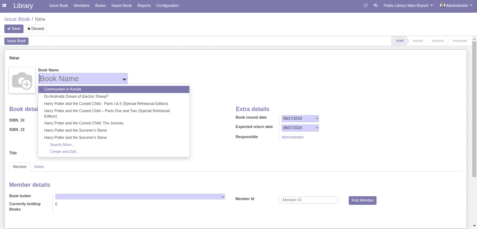Select the Draft status stage
Screen dimensions: 477x229
tap(399, 41)
